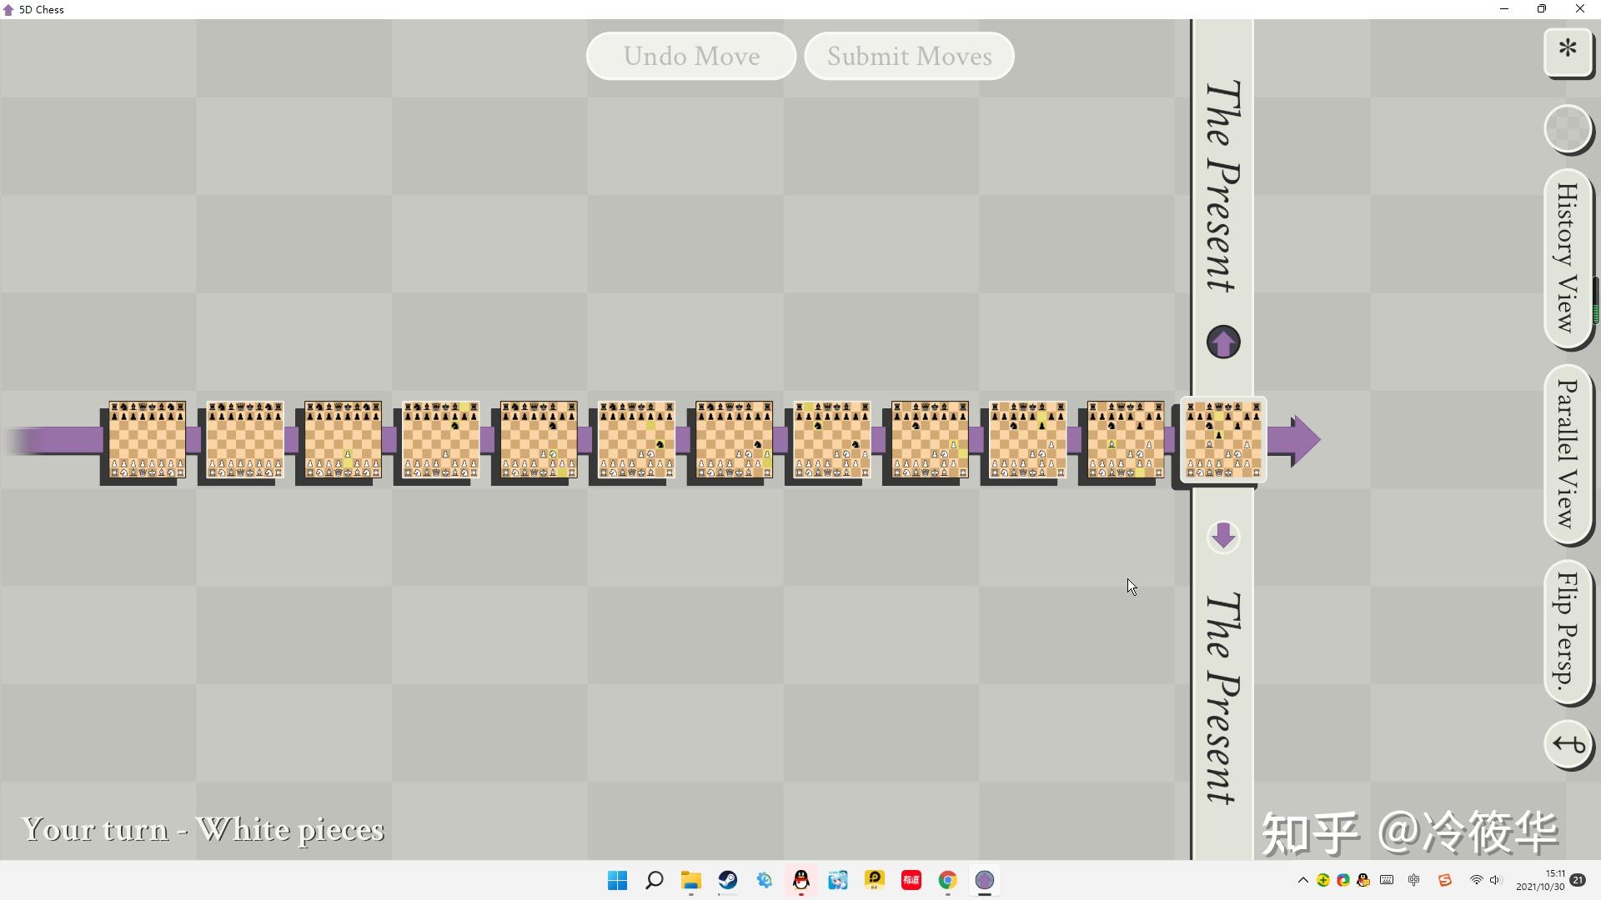Toggle History View
Image resolution: width=1601 pixels, height=900 pixels.
[1567, 258]
